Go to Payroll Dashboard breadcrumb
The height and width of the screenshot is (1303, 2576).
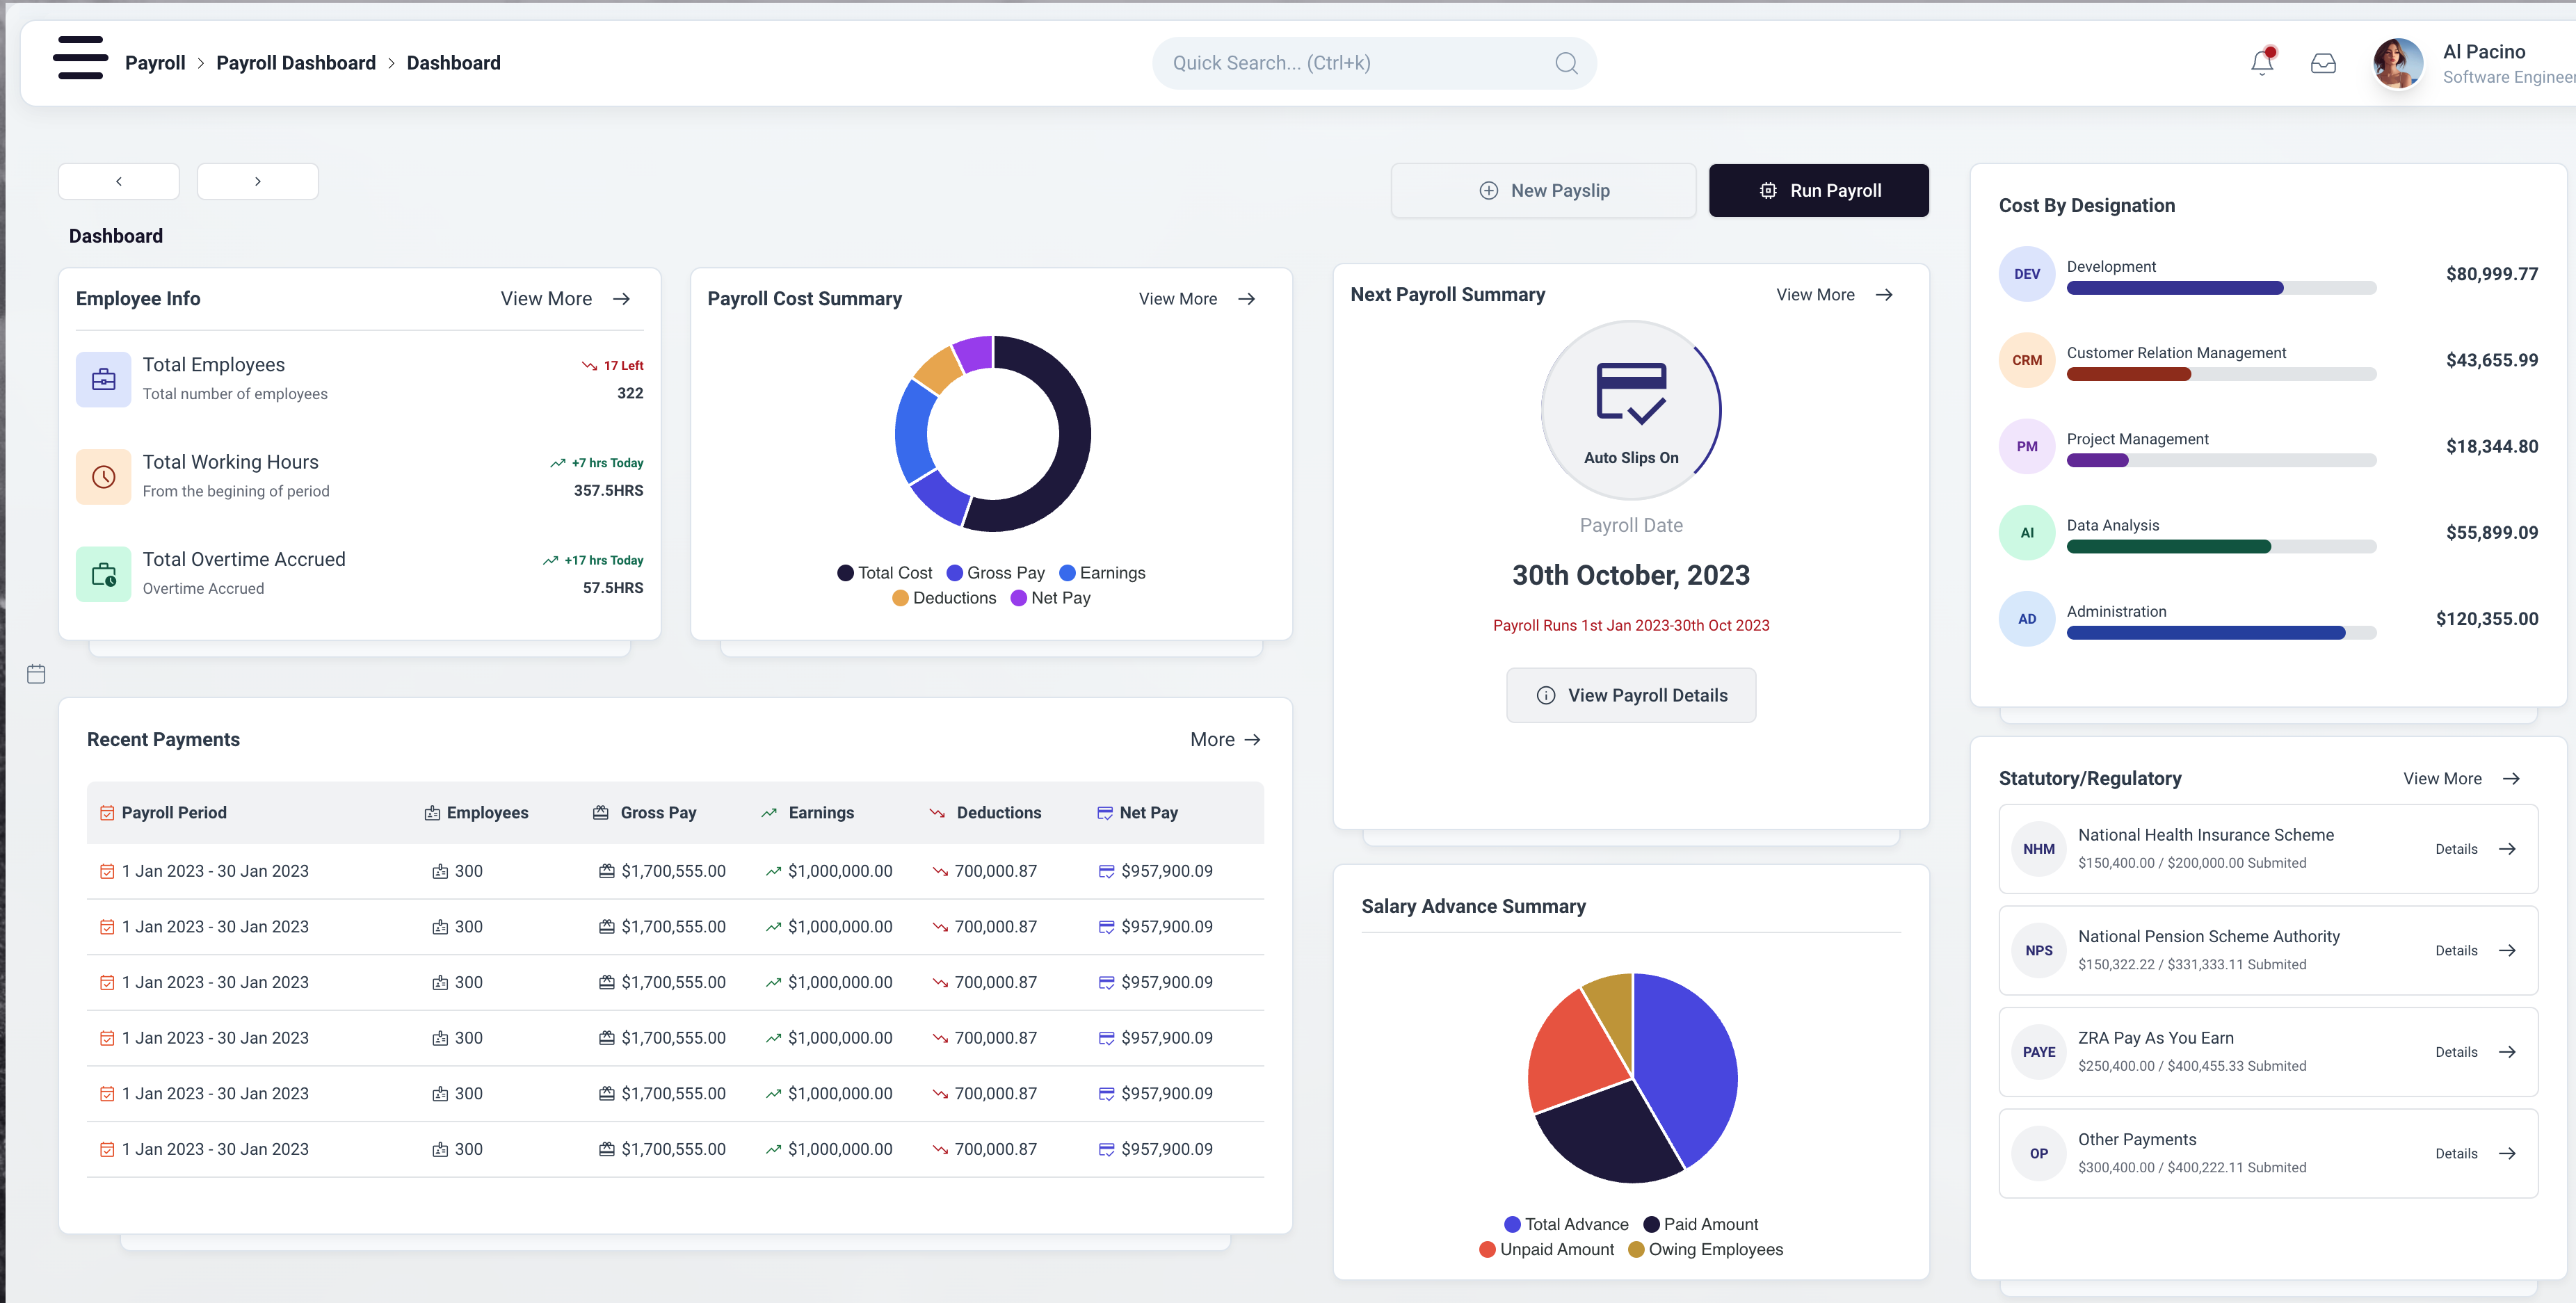(x=296, y=63)
